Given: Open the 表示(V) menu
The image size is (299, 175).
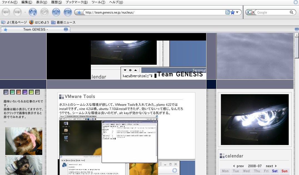Looking at the screenshot, I should [x=42, y=2].
